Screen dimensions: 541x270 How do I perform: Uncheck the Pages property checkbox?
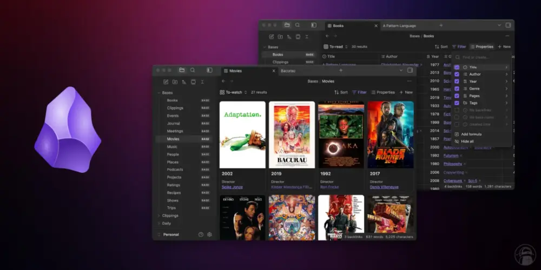[x=457, y=96]
